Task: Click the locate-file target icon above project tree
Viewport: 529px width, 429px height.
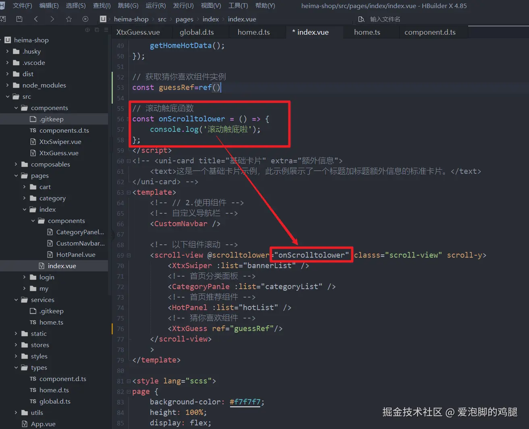Action: click(87, 30)
